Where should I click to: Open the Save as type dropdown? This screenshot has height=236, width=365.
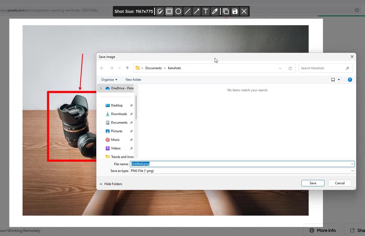click(352, 171)
